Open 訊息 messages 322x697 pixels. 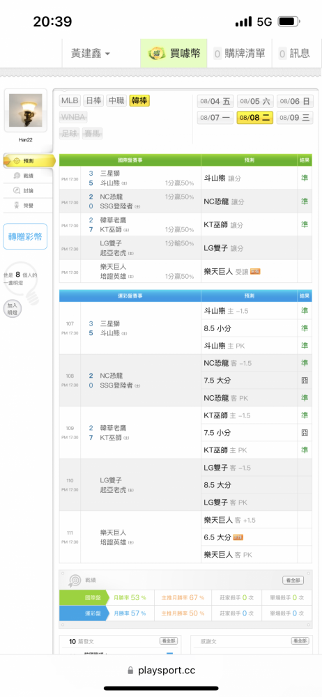(295, 54)
